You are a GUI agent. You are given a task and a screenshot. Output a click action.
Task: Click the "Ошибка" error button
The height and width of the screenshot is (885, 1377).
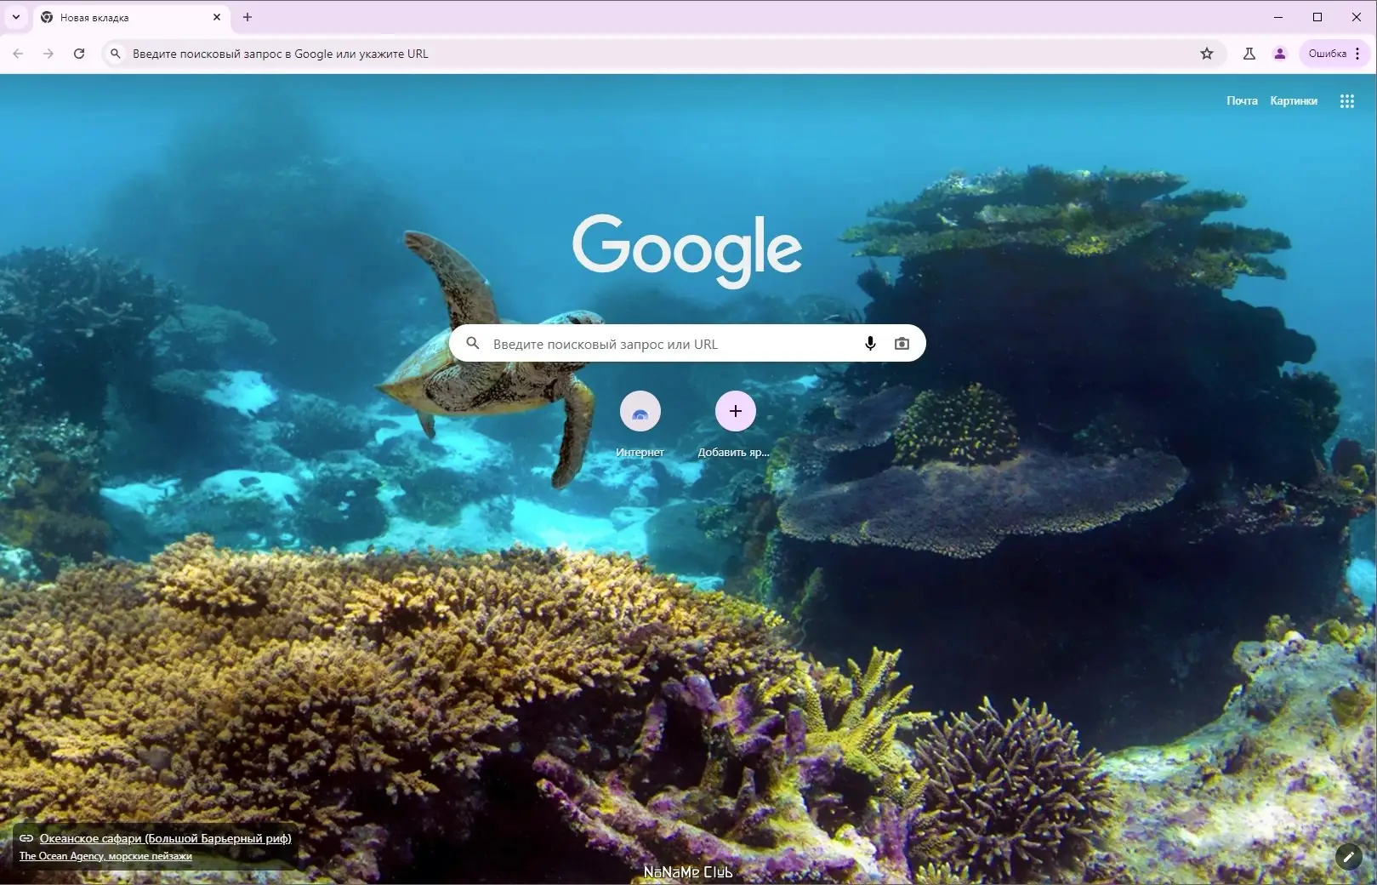(x=1327, y=54)
